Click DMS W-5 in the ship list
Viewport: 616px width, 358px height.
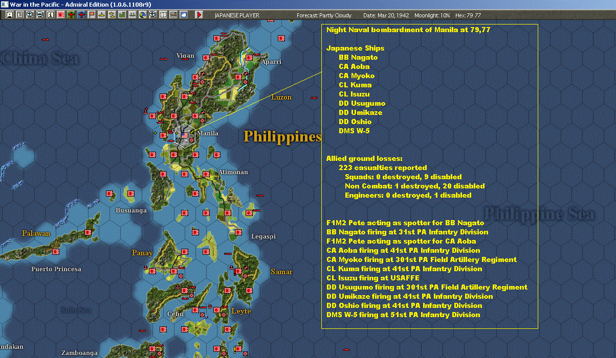pos(354,131)
